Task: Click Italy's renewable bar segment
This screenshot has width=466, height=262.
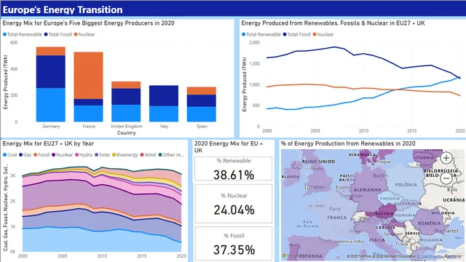Action: pos(164,114)
